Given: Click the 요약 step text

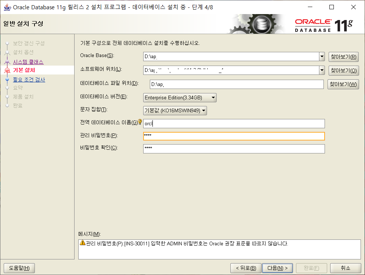Looking at the screenshot, I should [x=18, y=88].
